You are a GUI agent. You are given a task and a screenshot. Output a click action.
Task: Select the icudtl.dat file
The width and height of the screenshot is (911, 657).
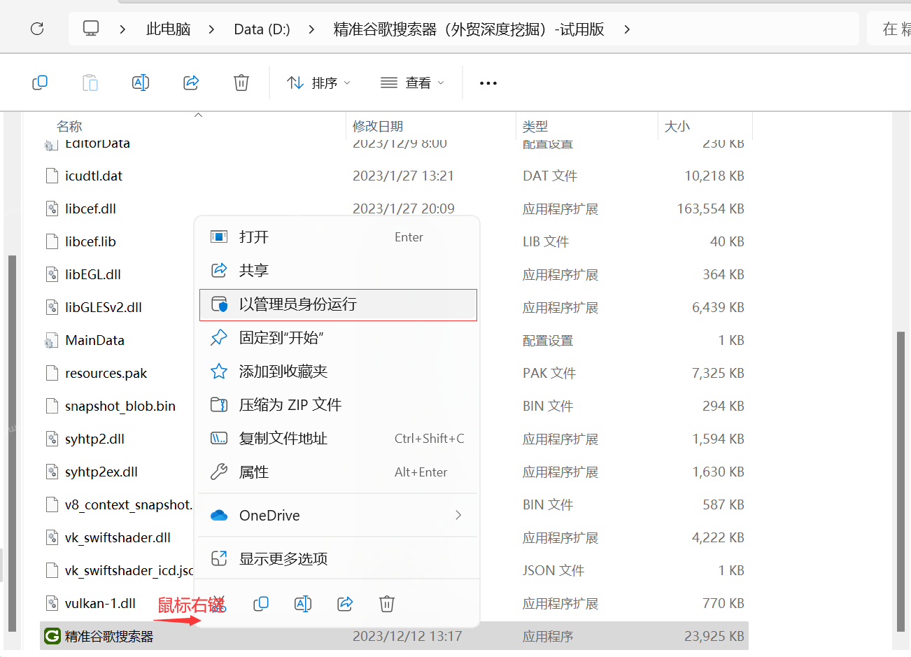[93, 176]
